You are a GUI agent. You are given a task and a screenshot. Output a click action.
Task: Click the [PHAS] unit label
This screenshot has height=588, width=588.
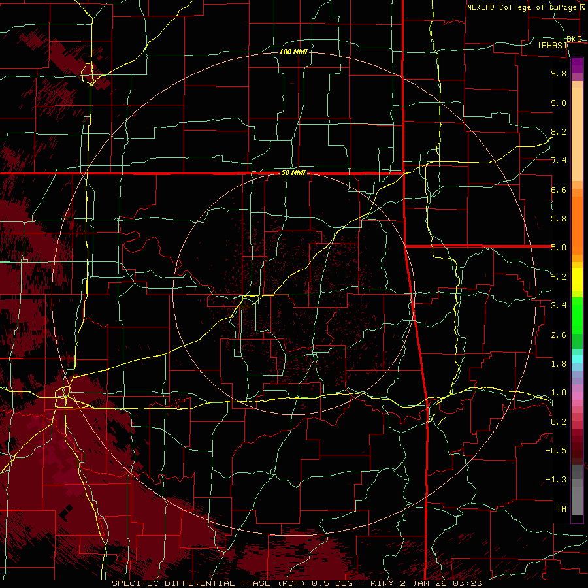(x=553, y=45)
